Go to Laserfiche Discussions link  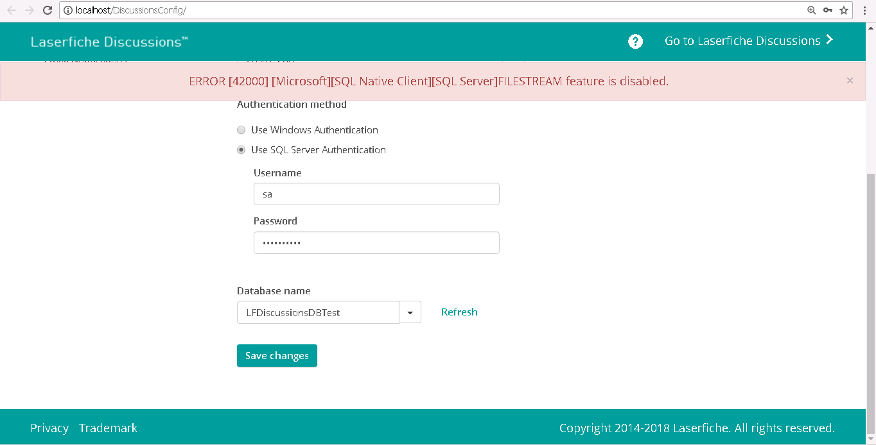click(749, 40)
